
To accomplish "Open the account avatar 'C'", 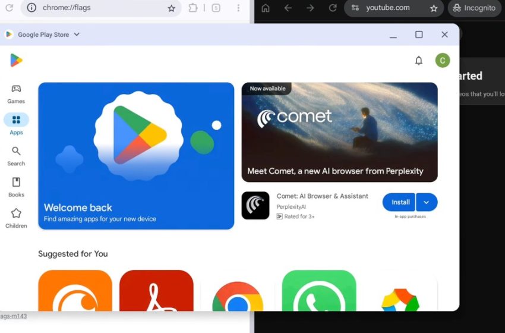I will pyautogui.click(x=443, y=60).
